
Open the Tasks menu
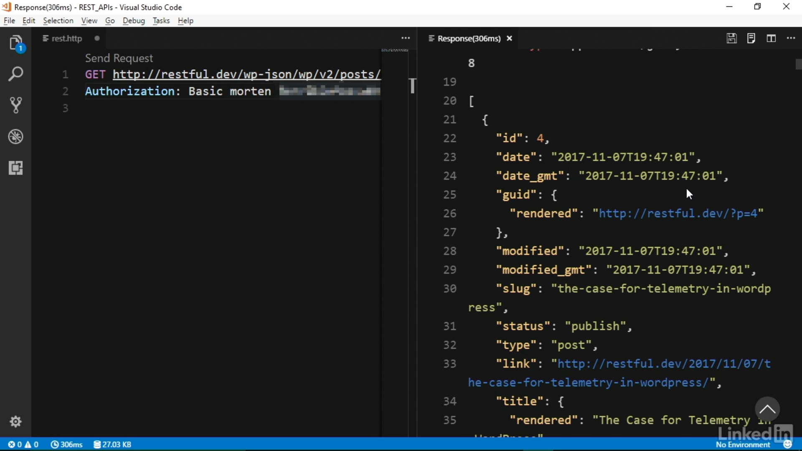161,20
